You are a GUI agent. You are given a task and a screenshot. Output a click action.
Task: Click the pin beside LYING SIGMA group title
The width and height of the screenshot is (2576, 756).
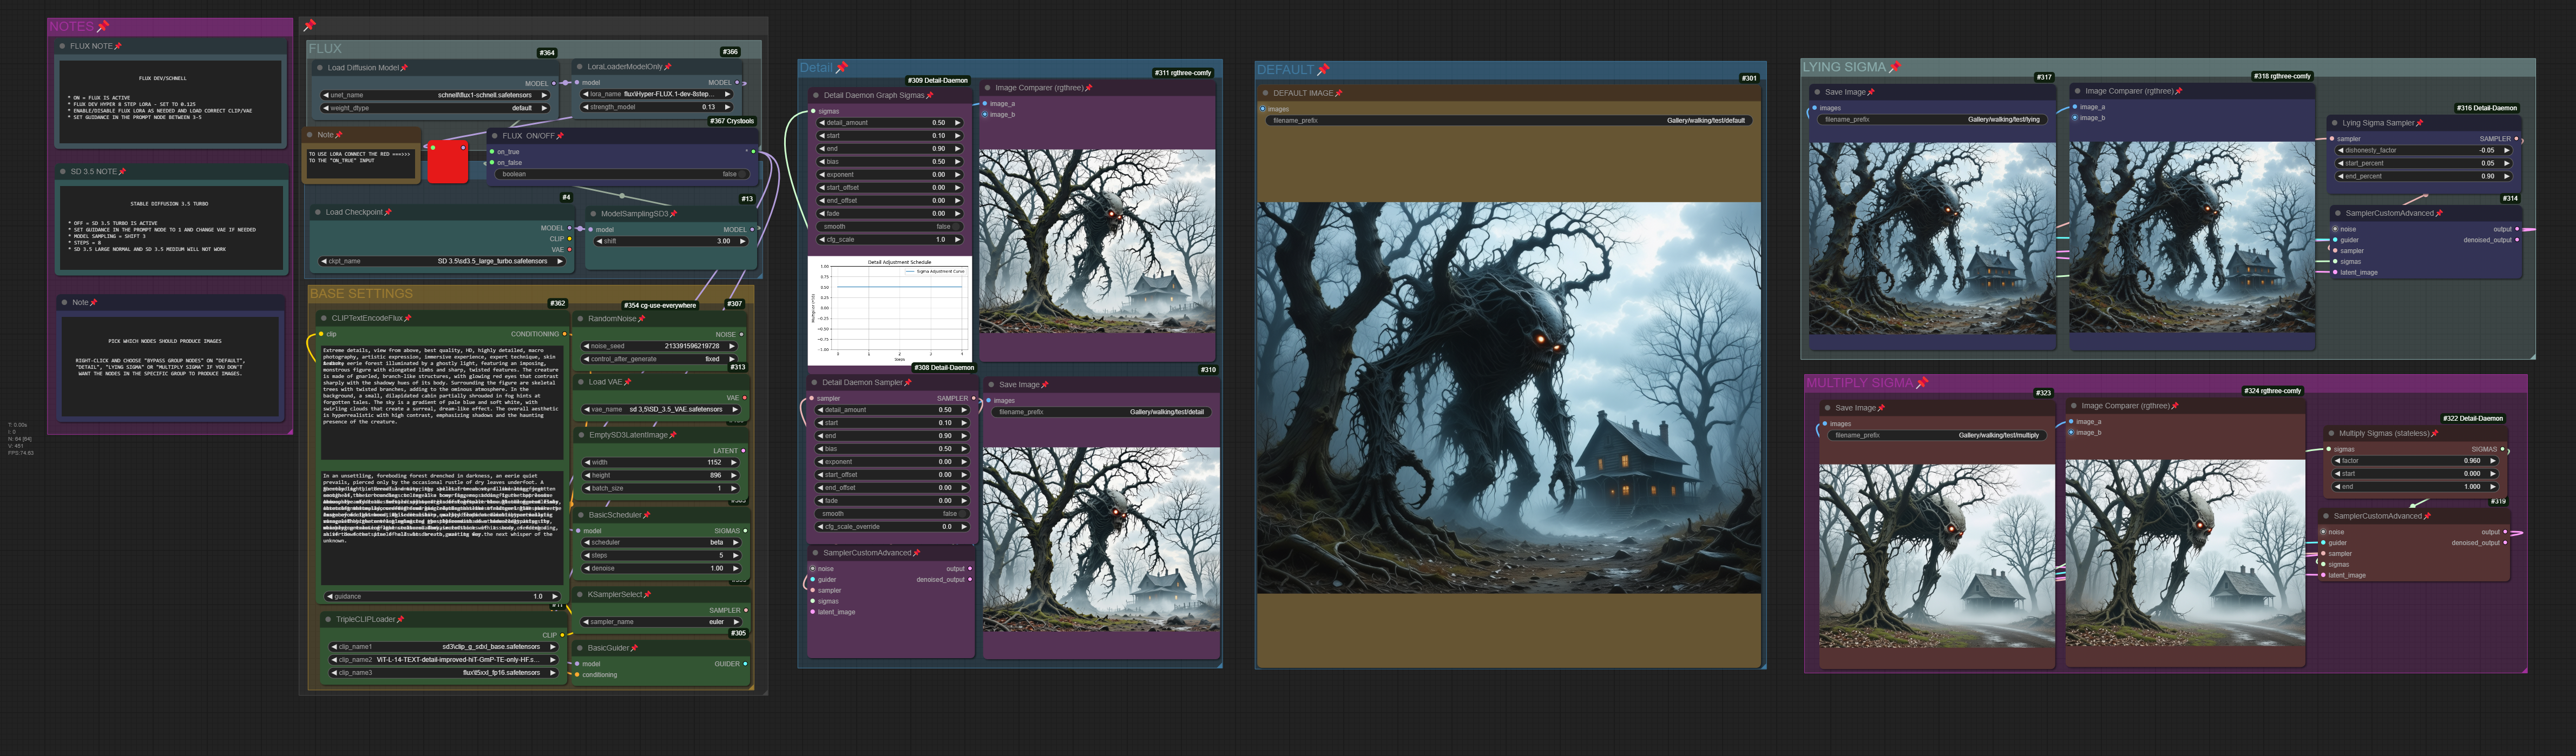[1894, 67]
